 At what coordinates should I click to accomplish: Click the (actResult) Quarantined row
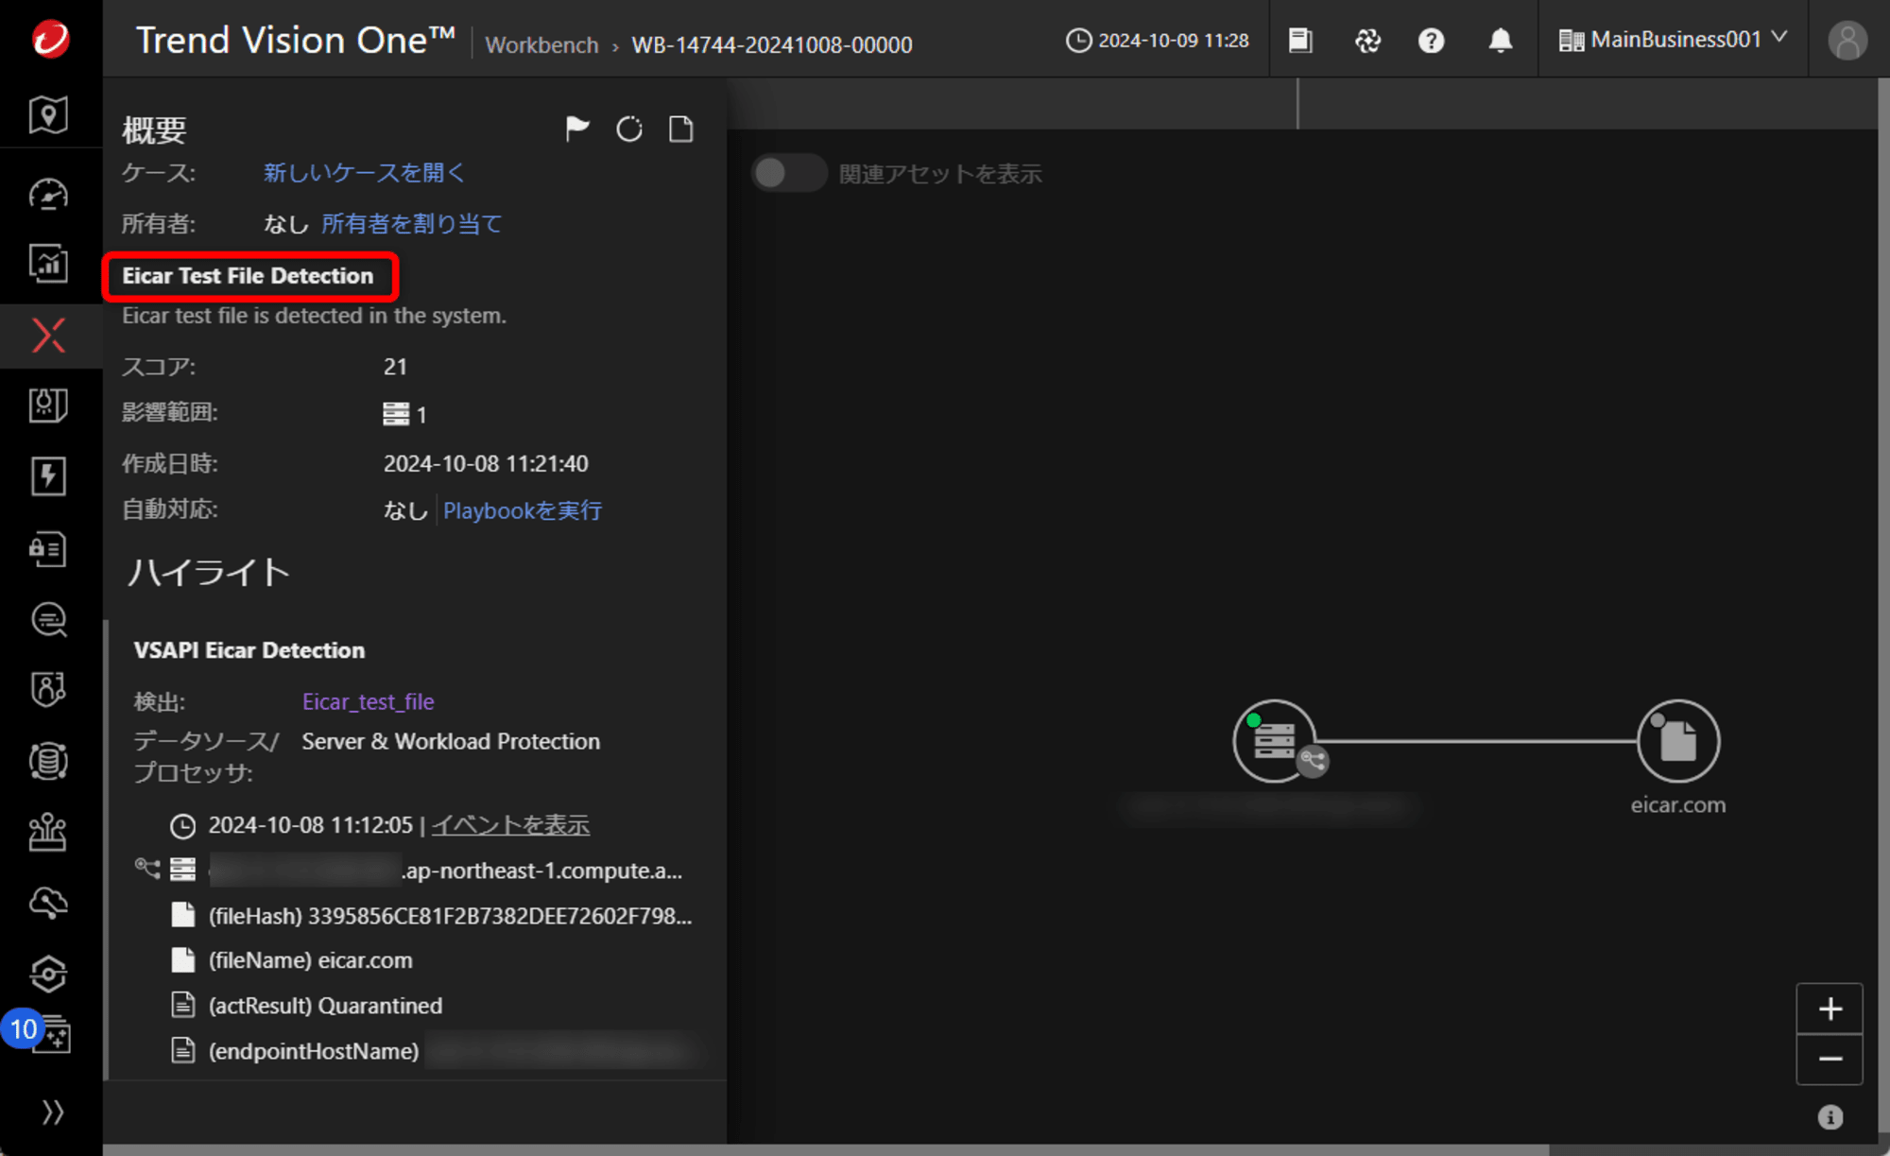(306, 1005)
